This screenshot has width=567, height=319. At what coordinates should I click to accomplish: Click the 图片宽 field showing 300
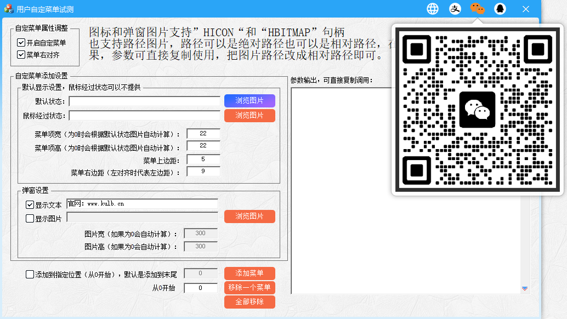[x=201, y=233]
